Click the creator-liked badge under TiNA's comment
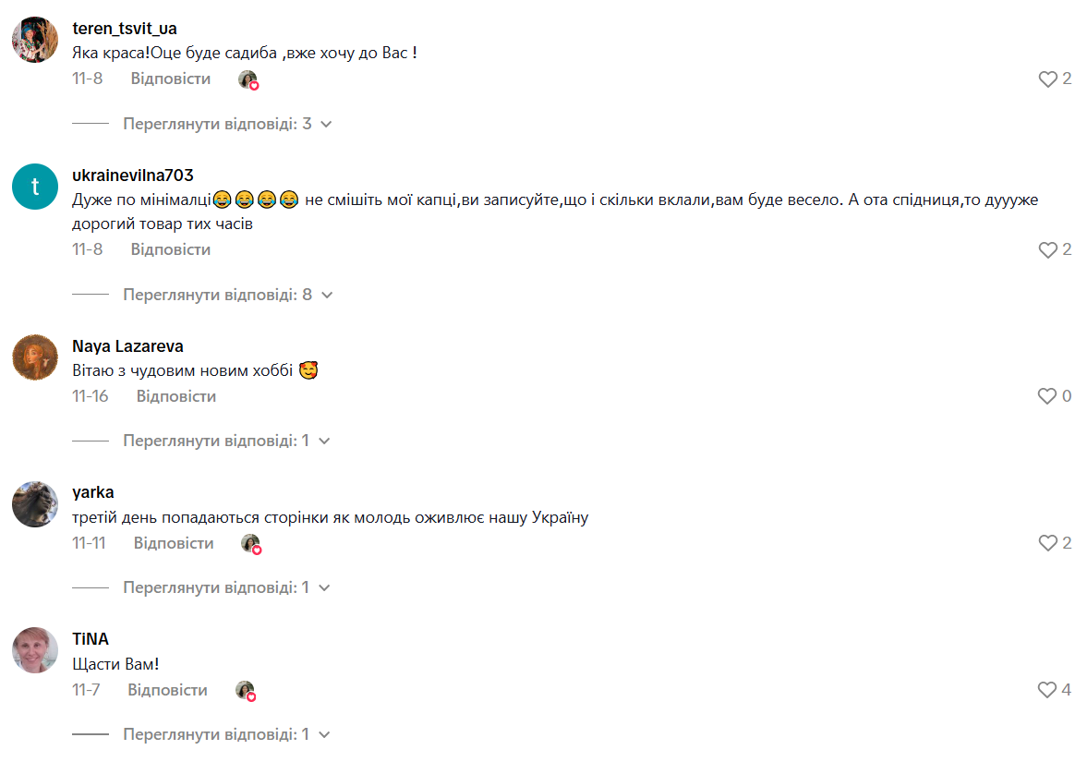1087x762 pixels. click(246, 691)
